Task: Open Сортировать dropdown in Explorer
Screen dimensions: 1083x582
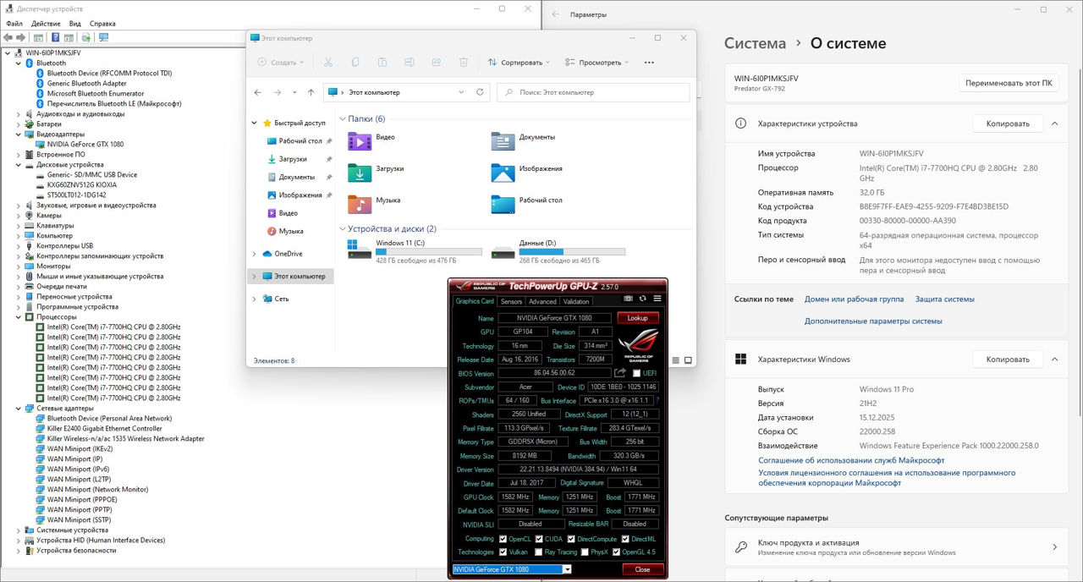Action: point(519,63)
